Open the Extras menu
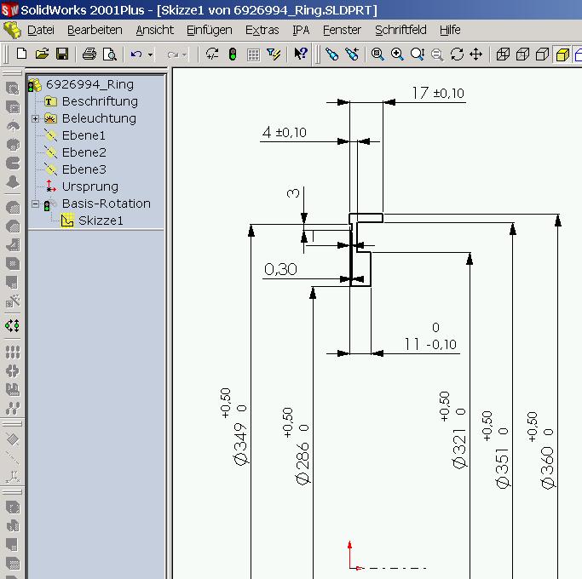 [262, 30]
